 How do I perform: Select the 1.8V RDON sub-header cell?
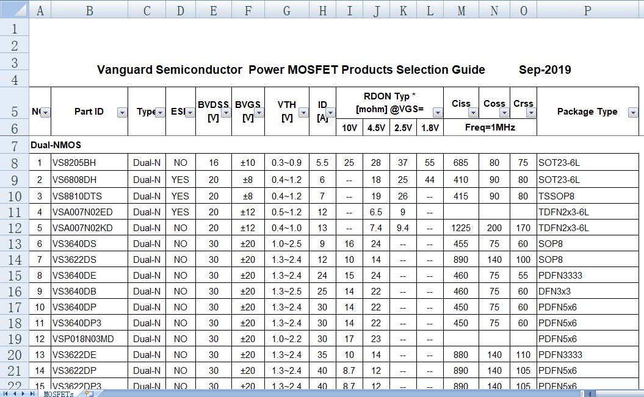[430, 127]
